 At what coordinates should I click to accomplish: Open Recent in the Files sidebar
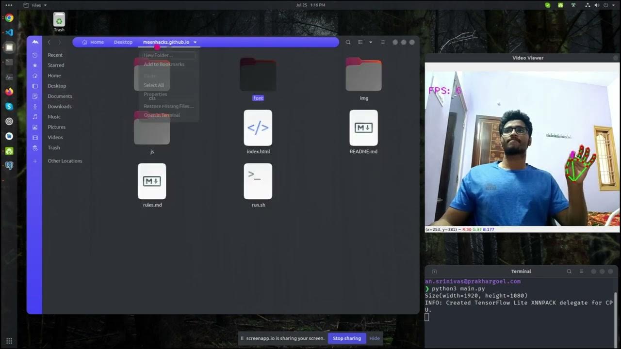coord(55,55)
